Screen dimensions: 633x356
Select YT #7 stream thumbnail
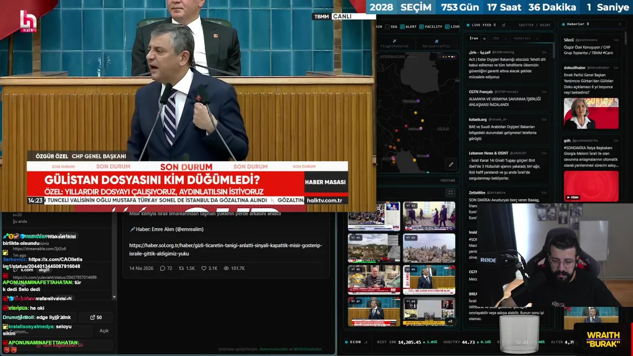pyautogui.click(x=374, y=311)
